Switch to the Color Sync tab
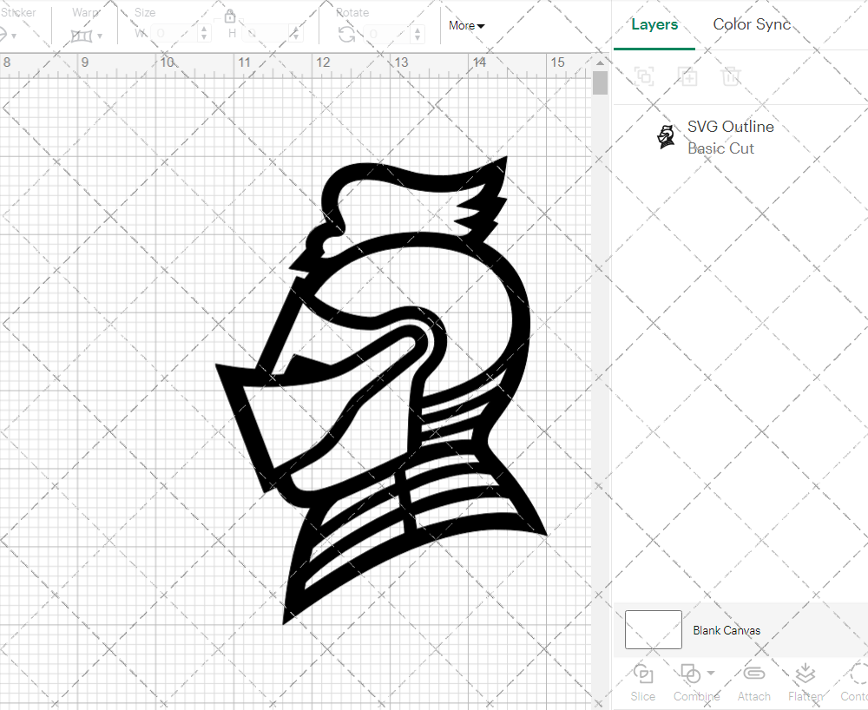Image resolution: width=868 pixels, height=710 pixels. click(x=752, y=24)
